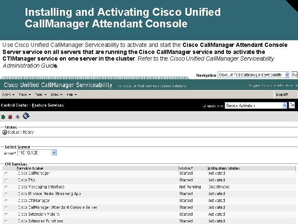
Task: Click the Not Running status cell
Action: [x=190, y=187]
